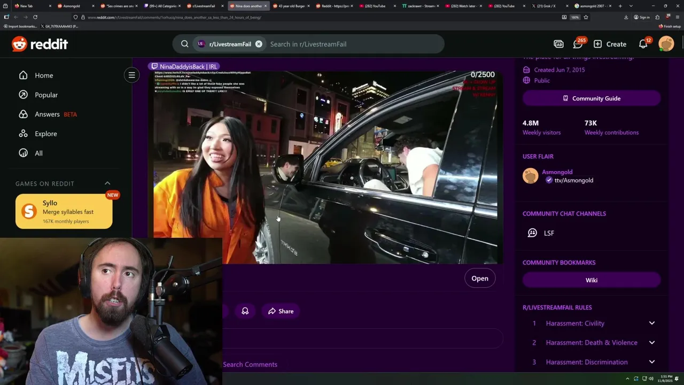This screenshot has width=684, height=385.
Task: Collapse the Games on Reddit section
Action: tap(107, 183)
